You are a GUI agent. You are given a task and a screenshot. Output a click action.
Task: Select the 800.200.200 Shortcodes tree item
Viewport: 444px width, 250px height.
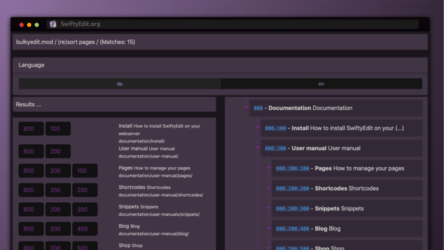pyautogui.click(x=347, y=188)
